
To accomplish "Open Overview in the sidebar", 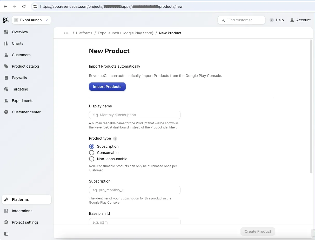I will [26, 32].
